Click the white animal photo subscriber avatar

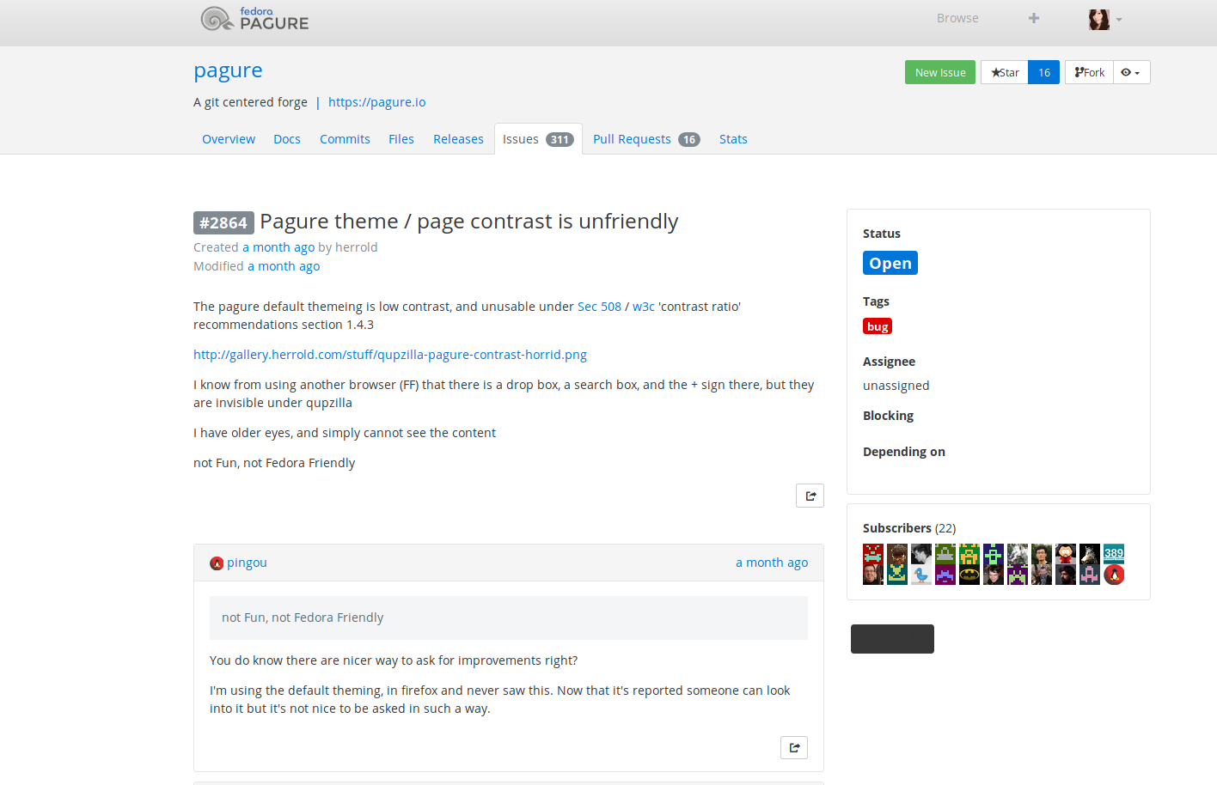pyautogui.click(x=1018, y=554)
